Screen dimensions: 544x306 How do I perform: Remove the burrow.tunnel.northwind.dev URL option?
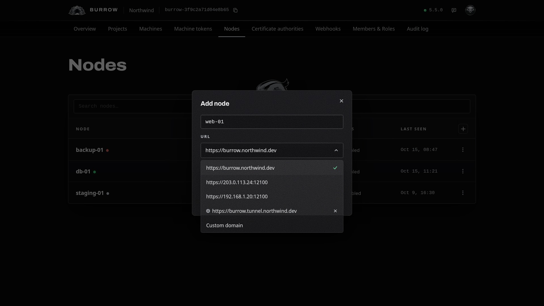pos(335,211)
